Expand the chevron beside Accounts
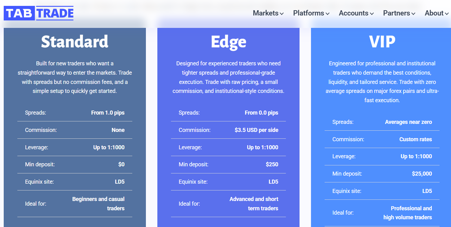Viewport: 451px width, 227px height. point(372,14)
